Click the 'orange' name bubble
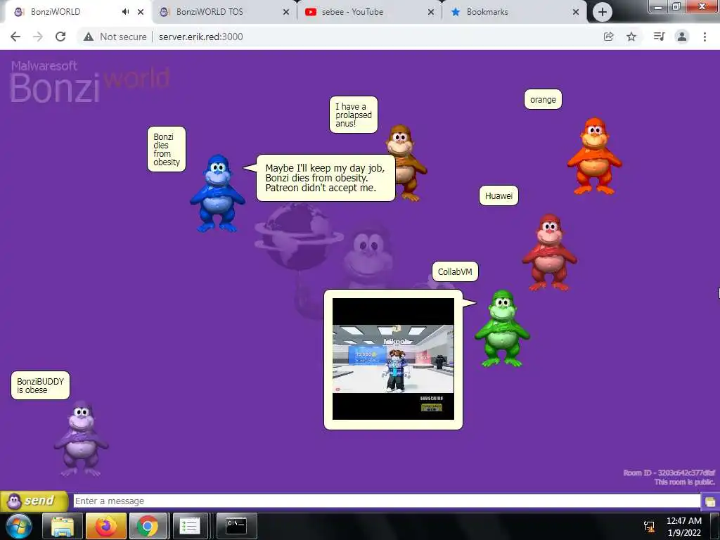 coord(543,99)
